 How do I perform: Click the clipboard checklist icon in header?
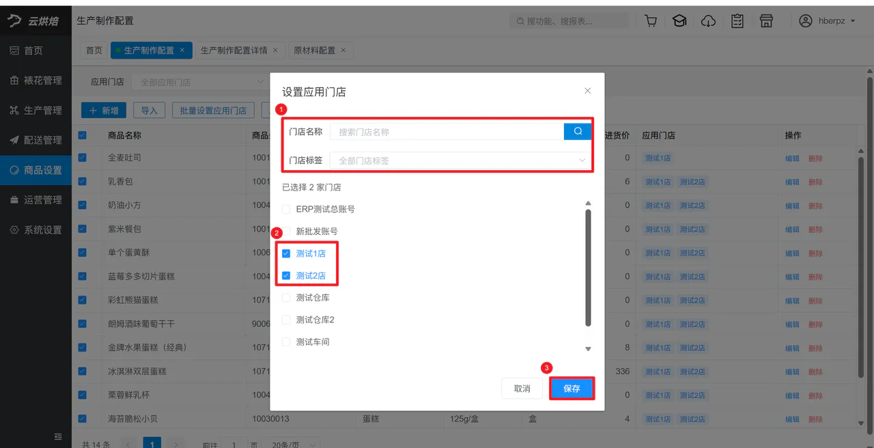coord(737,21)
